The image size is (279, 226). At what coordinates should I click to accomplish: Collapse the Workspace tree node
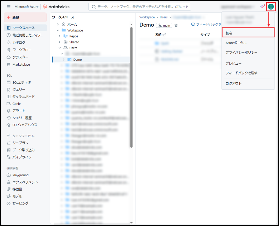coord(58,30)
